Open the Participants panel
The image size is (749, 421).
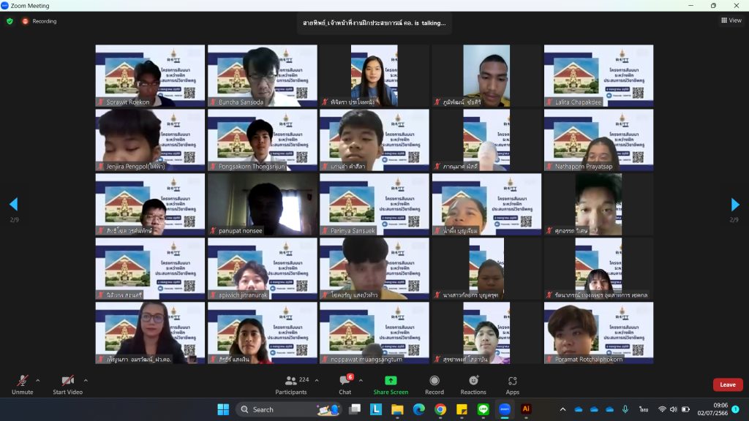[x=291, y=384]
